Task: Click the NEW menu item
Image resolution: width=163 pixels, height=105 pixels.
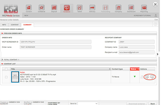Action: click(26, 15)
